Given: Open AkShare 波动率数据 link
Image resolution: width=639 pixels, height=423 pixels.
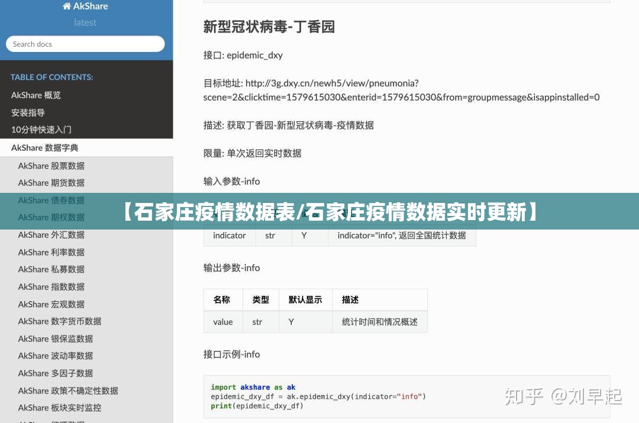Looking at the screenshot, I should point(56,356).
